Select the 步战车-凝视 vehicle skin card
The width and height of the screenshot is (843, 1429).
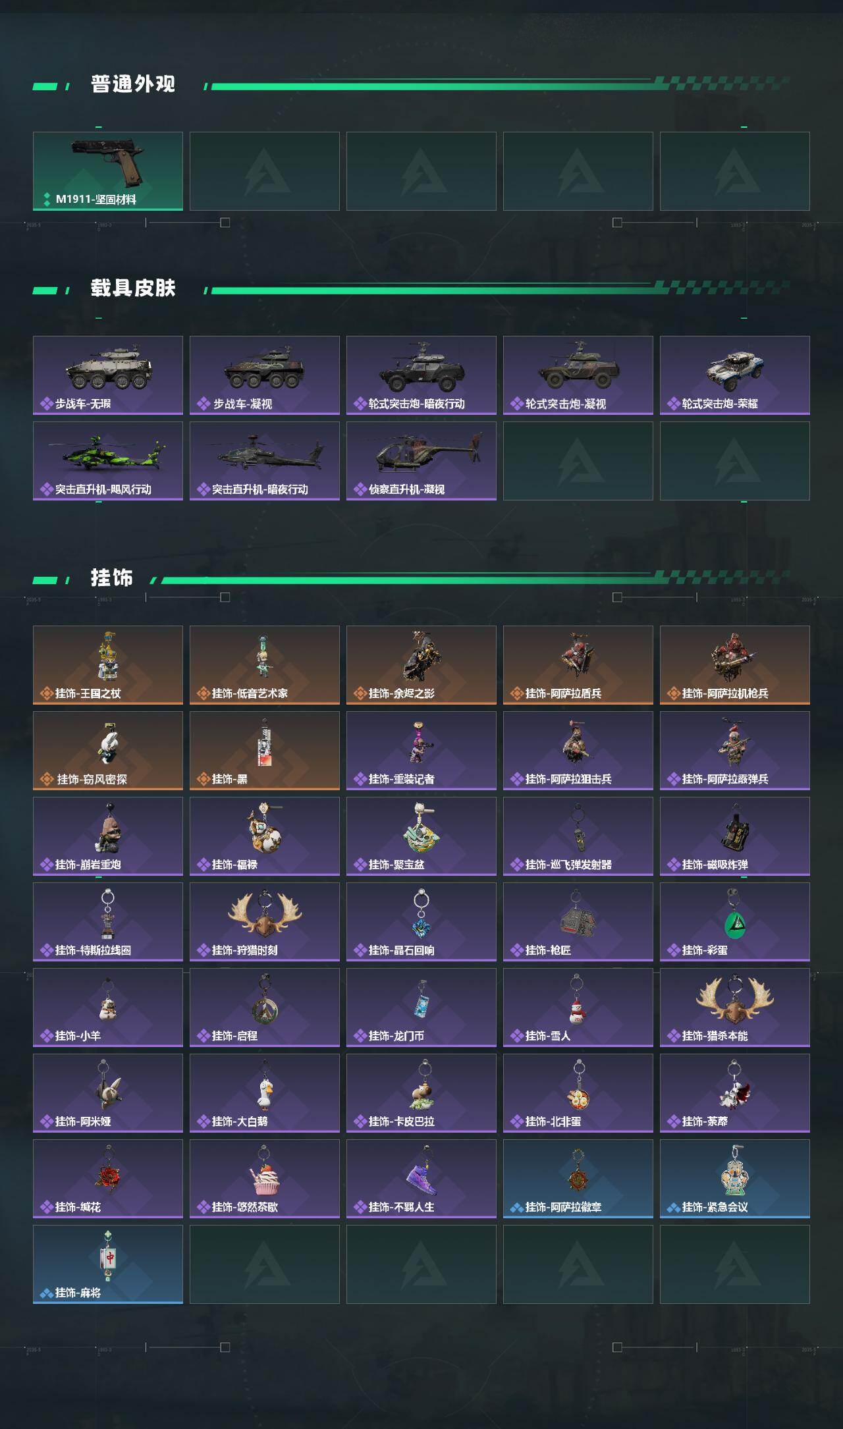pyautogui.click(x=265, y=375)
